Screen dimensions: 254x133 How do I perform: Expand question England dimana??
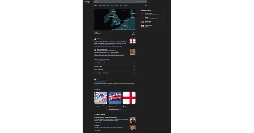coord(115,66)
